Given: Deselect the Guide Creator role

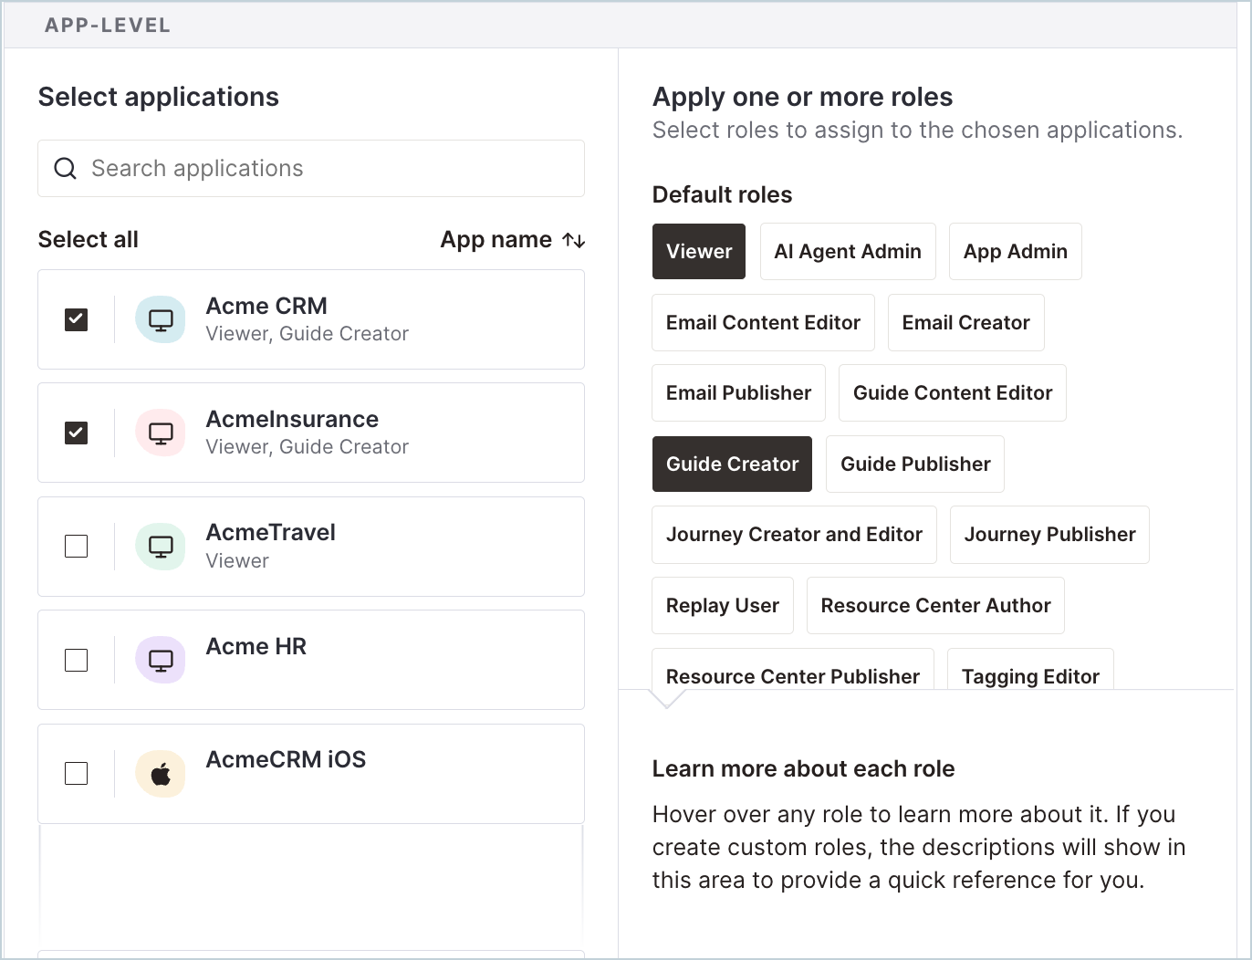Looking at the screenshot, I should coord(733,464).
